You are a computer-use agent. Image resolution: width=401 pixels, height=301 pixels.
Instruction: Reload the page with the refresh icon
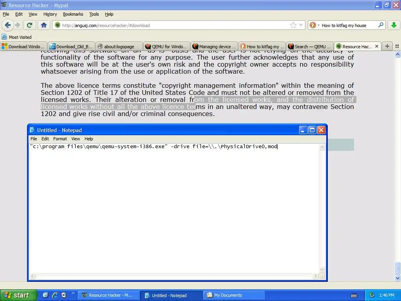(30, 25)
